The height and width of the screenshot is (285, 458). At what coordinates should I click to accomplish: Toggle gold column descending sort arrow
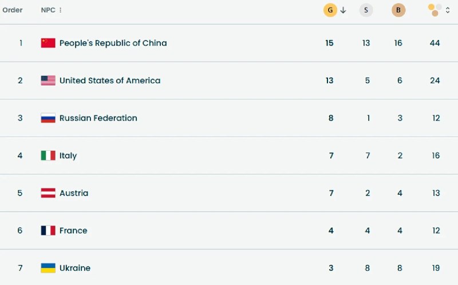343,10
